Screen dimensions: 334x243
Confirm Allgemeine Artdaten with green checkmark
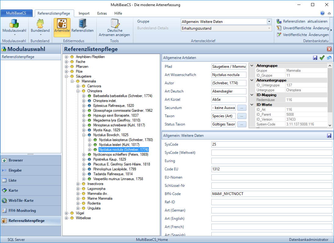322,58
